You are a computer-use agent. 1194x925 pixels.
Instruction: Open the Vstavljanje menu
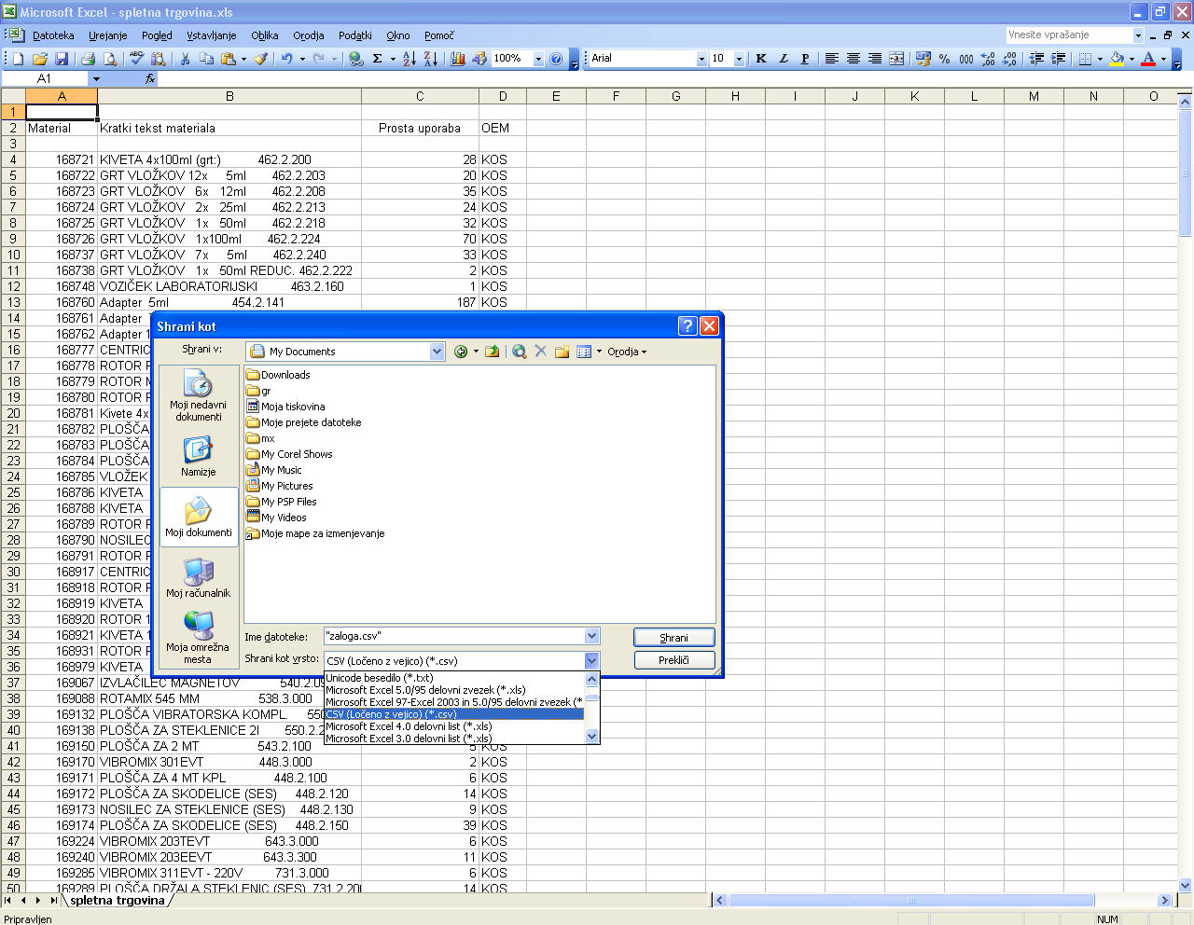pos(212,35)
